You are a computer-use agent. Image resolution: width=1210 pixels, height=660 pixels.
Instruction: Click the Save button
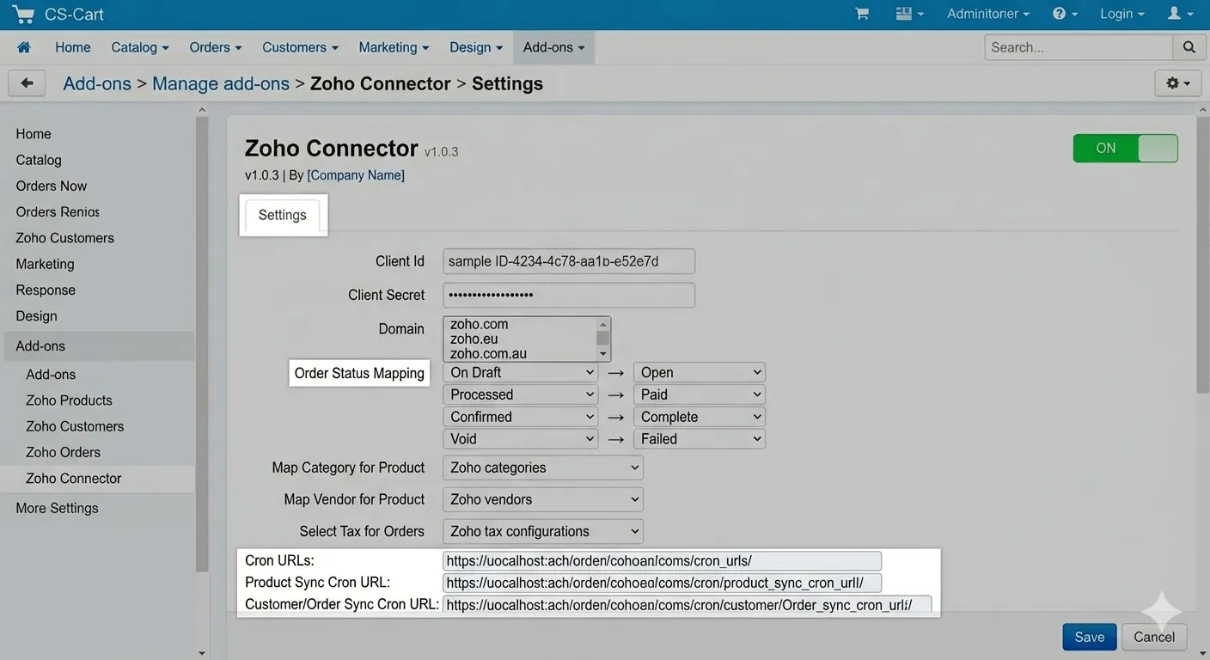pos(1090,637)
